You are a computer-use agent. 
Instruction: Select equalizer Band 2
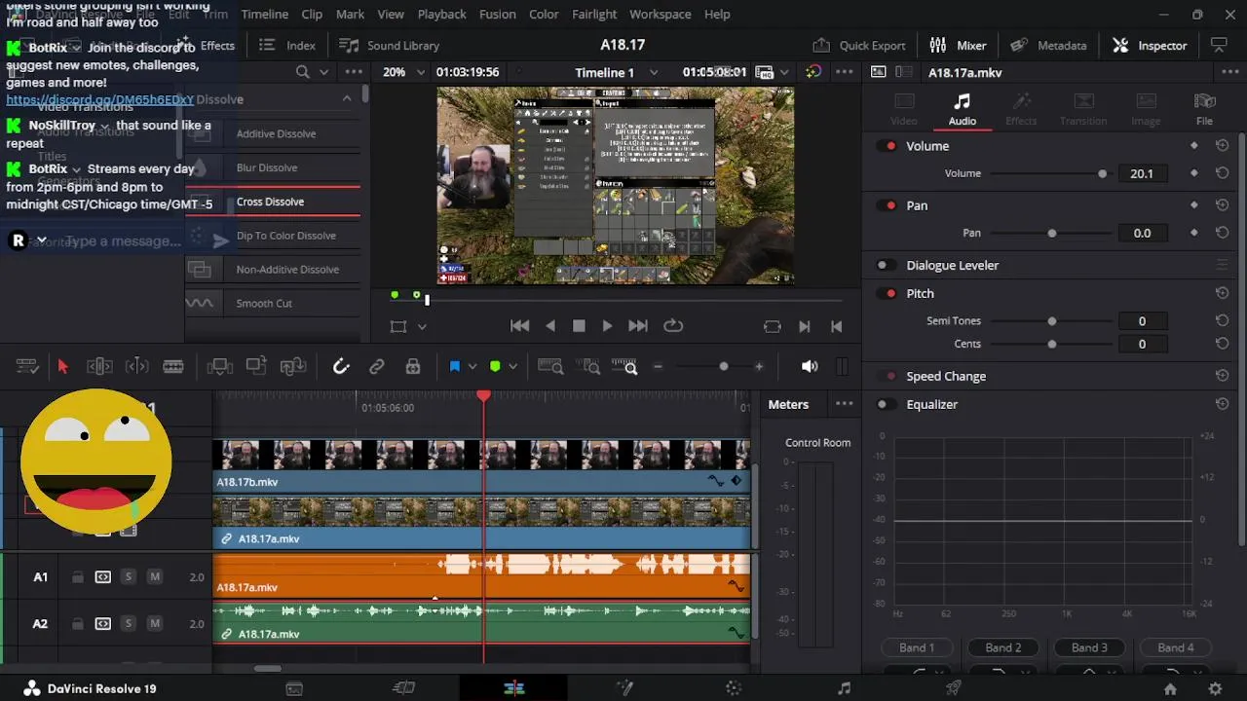tap(1003, 647)
